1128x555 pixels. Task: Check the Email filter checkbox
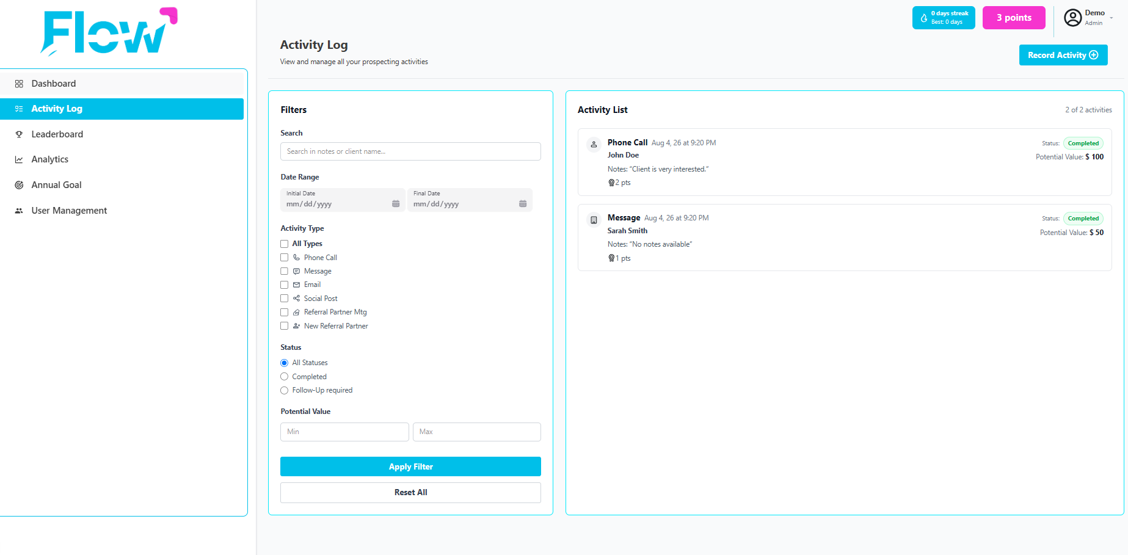tap(284, 285)
